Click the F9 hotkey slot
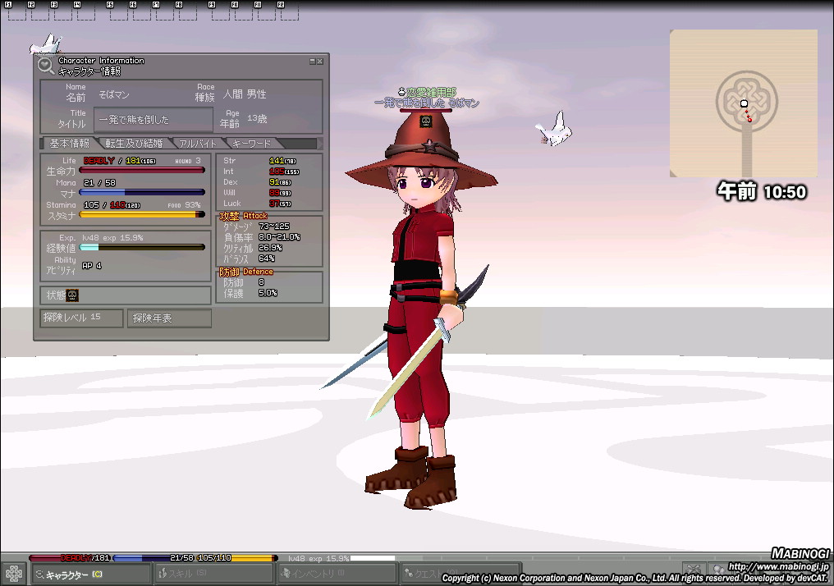This screenshot has height=586, width=834. [221, 13]
